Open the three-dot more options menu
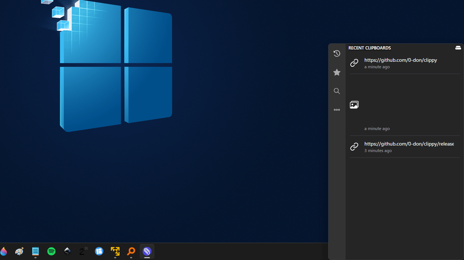Screen dimensions: 464x260 337,110
